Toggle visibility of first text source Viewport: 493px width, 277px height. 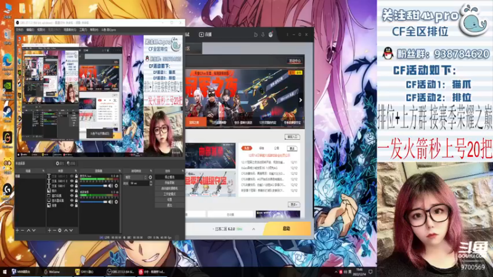click(71, 177)
